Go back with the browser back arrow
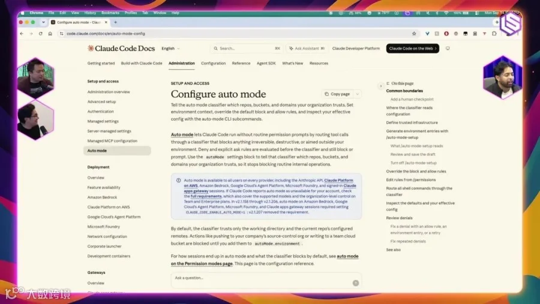Screen dimensions: 540x304 tap(22, 34)
